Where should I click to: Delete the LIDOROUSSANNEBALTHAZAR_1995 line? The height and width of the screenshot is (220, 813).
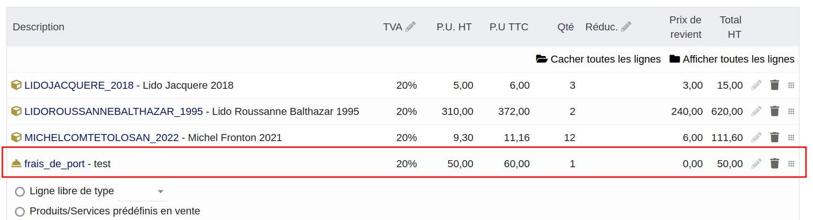(775, 111)
